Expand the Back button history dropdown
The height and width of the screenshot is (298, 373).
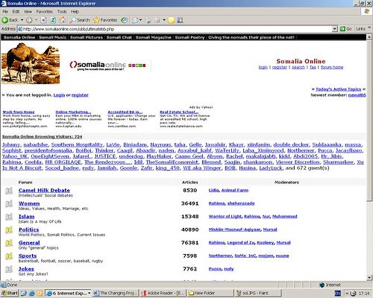click(22, 20)
